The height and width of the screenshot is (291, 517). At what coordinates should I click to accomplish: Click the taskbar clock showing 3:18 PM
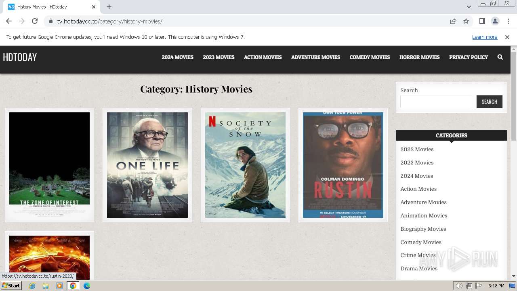coord(496,286)
